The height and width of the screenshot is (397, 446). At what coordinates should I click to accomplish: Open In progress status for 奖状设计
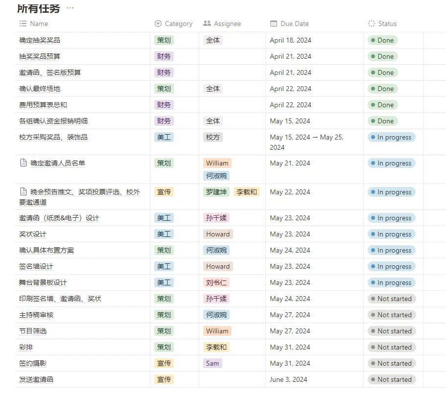pyautogui.click(x=392, y=234)
